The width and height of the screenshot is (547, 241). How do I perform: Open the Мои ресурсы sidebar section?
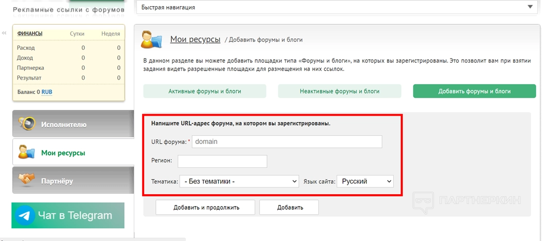click(x=73, y=152)
